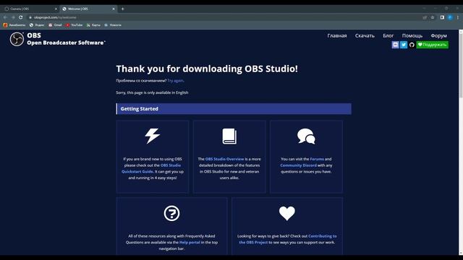
Task: Click the green Поддержать button
Action: (x=433, y=45)
